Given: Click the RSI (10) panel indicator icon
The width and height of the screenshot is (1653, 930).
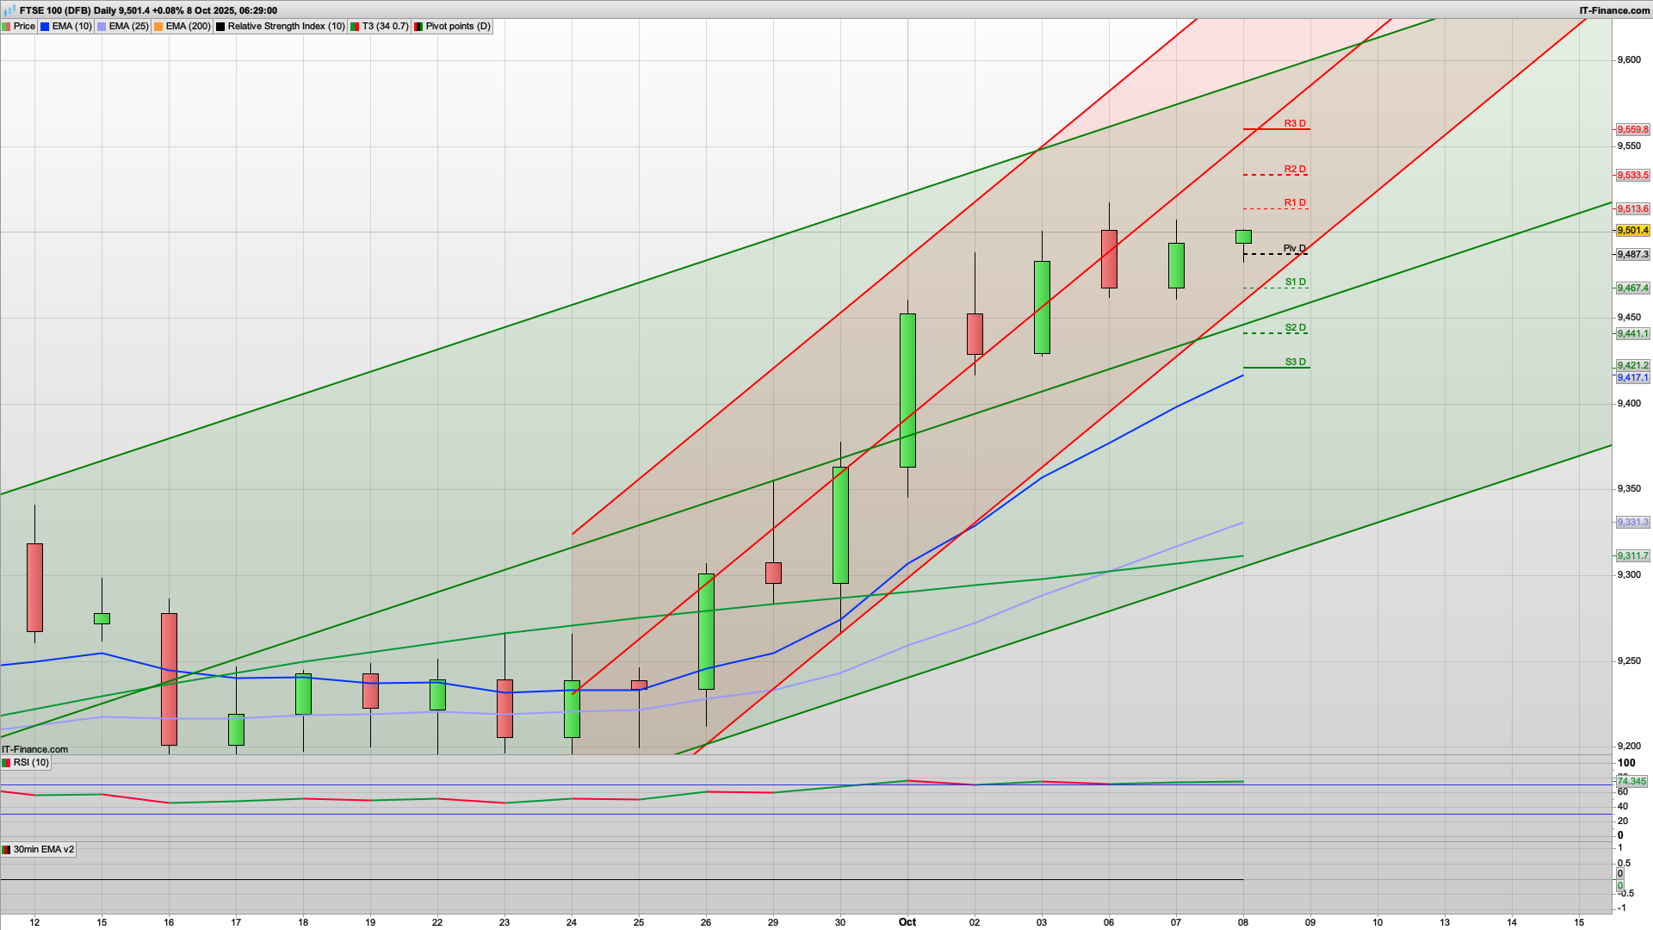Looking at the screenshot, I should pyautogui.click(x=7, y=763).
